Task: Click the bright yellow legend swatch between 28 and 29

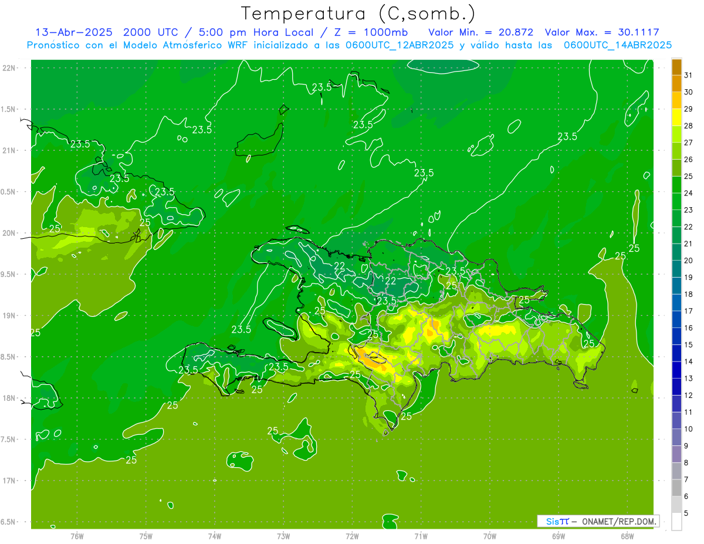Action: click(x=676, y=117)
